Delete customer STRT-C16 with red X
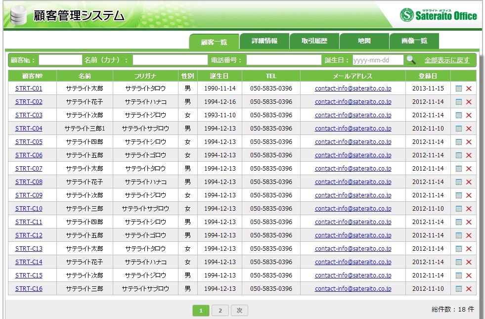Image resolution: width=485 pixels, height=319 pixels. tap(469, 289)
